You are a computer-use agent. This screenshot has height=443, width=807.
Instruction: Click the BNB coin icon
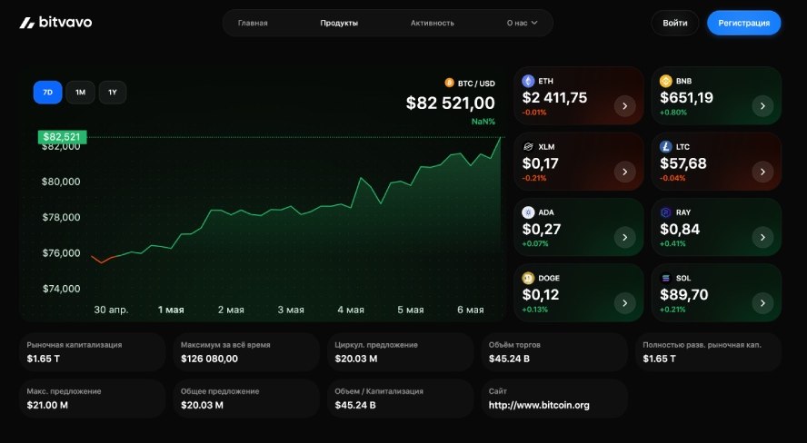point(666,81)
